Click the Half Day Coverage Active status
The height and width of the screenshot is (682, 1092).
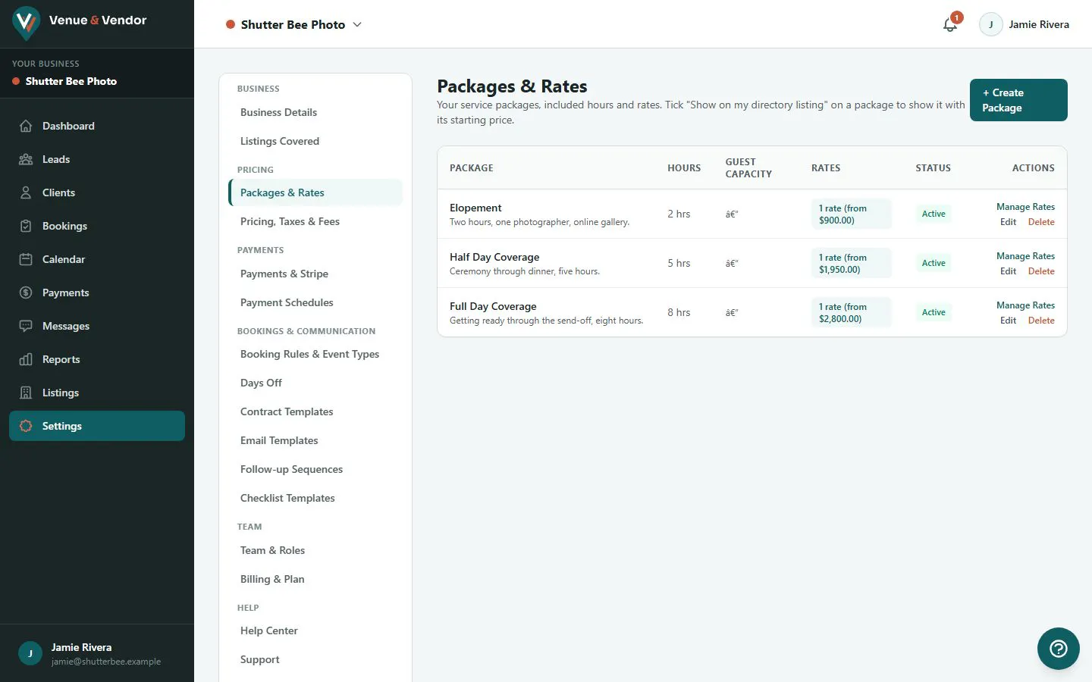(x=934, y=263)
